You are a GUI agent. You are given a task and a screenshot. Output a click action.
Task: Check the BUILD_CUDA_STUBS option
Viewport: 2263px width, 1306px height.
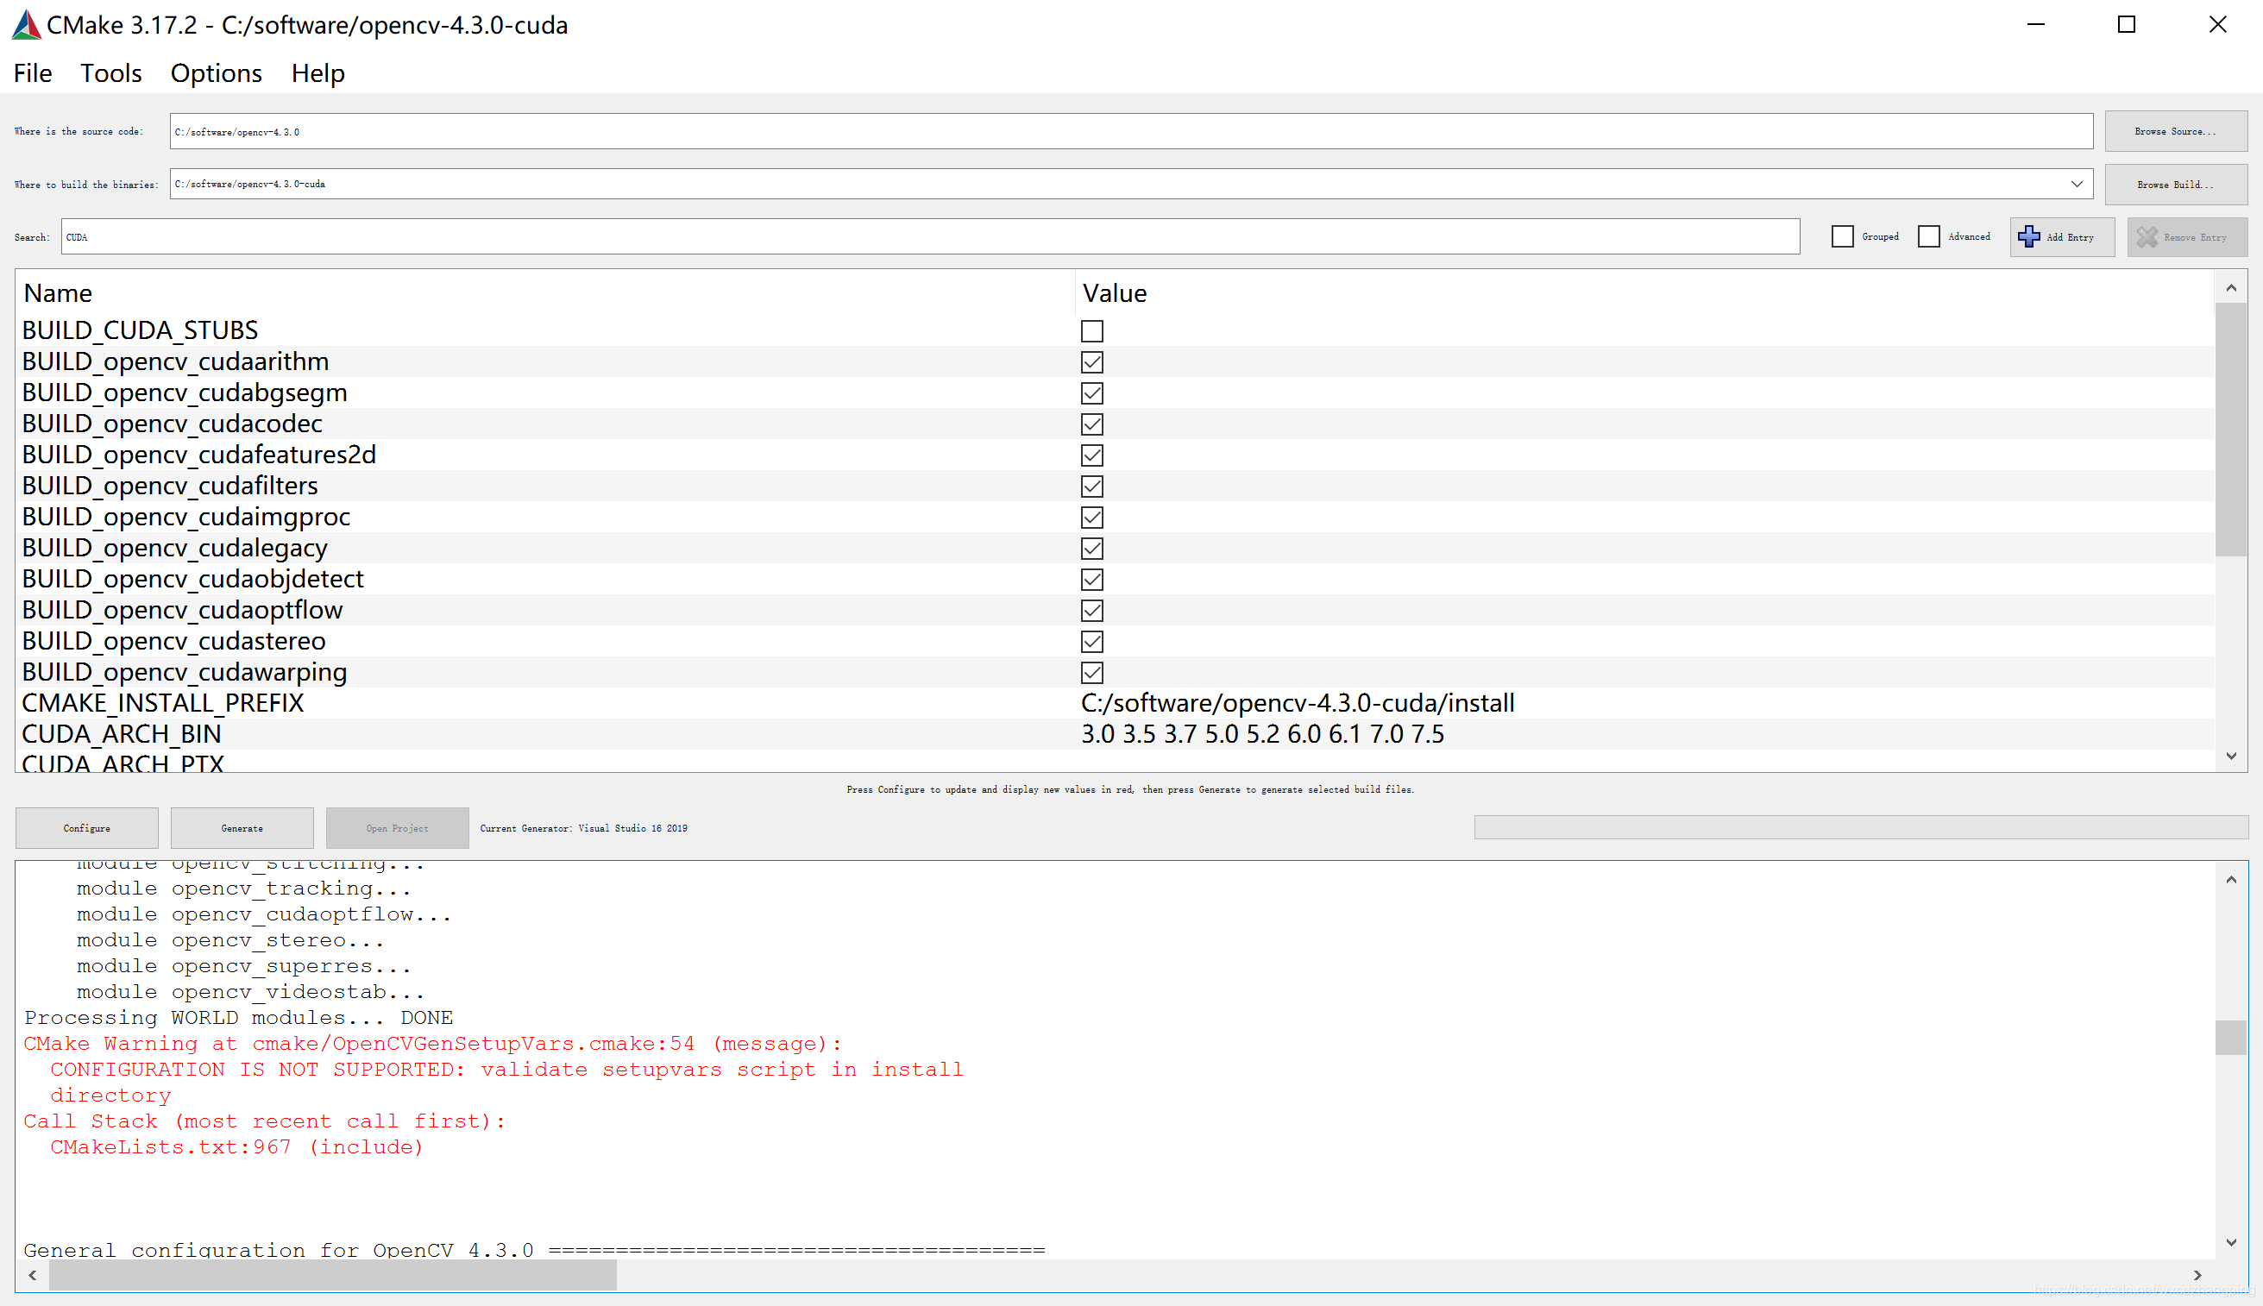click(1091, 331)
